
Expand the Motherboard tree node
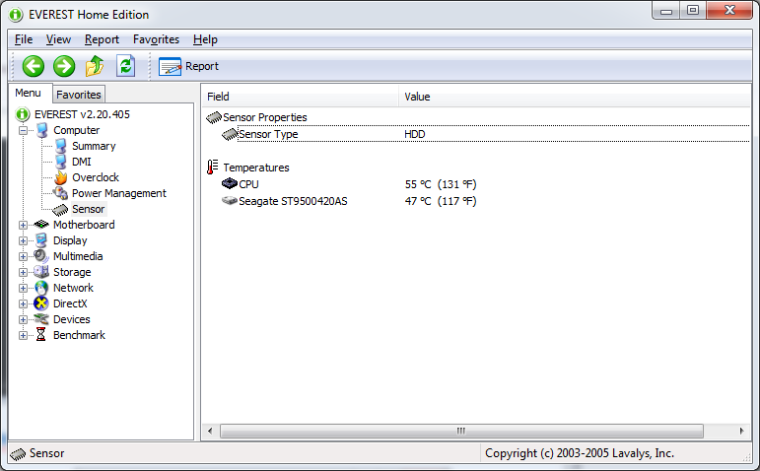tap(23, 225)
